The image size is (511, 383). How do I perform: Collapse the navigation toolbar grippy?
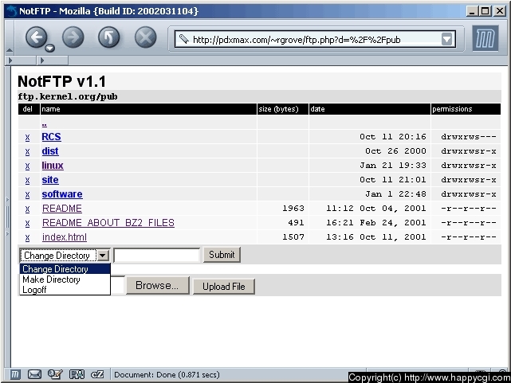tap(9, 37)
